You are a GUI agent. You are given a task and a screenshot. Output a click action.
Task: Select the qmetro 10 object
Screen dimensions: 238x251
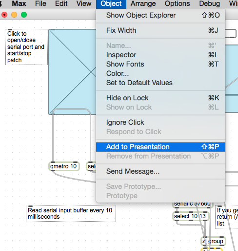pyautogui.click(x=64, y=166)
